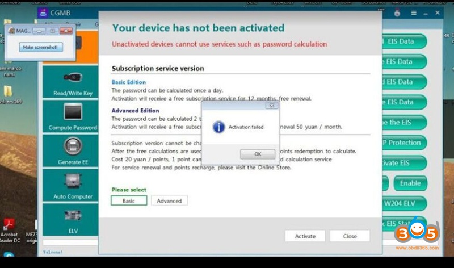
Task: Click the 'Advanced Edition' heading text
Action: (x=135, y=110)
